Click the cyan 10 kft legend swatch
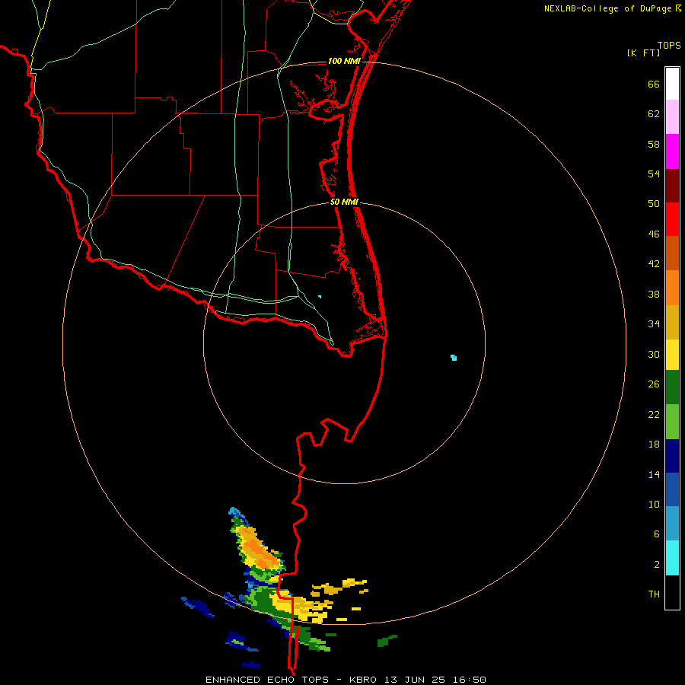Viewport: 685px width, 685px height. click(x=672, y=558)
